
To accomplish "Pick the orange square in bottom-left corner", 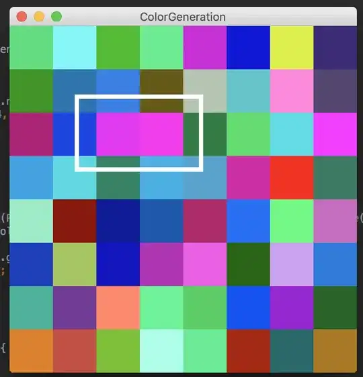I will tap(32, 351).
